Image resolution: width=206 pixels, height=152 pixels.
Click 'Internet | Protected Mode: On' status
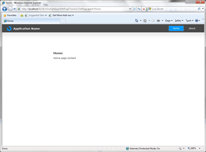tap(145, 148)
